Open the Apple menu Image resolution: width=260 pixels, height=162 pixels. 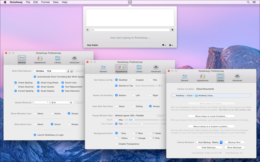[5, 2]
